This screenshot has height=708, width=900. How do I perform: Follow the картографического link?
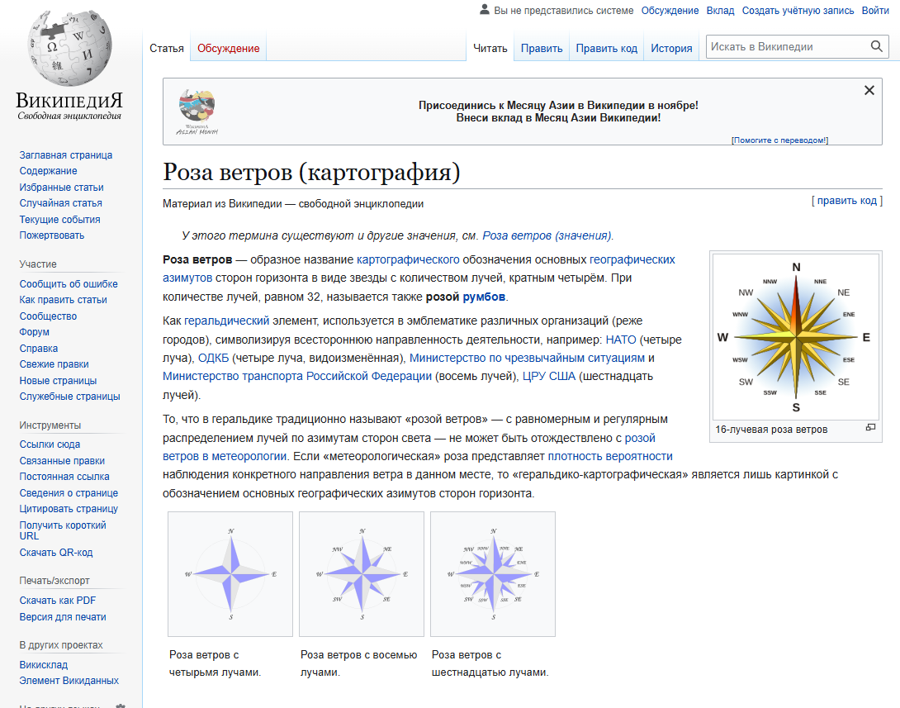[x=408, y=259]
